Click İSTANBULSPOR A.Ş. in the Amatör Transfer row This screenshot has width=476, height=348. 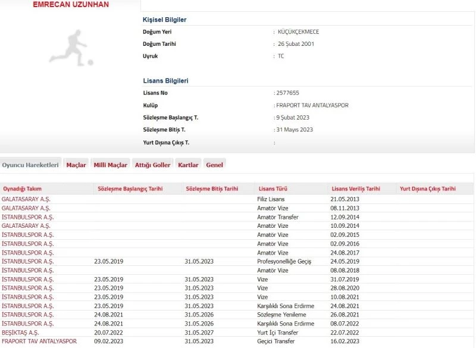[x=27, y=217]
